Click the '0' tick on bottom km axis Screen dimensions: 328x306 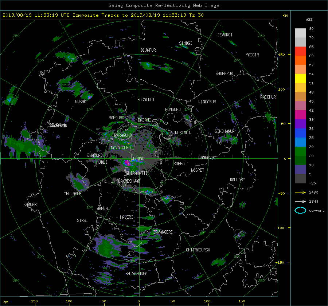[138, 301]
